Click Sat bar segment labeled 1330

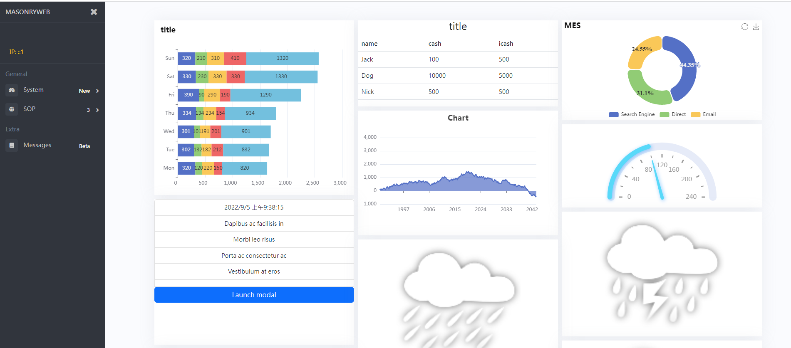(281, 77)
